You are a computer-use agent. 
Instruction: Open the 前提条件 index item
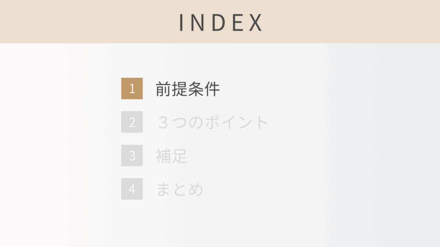tap(188, 89)
